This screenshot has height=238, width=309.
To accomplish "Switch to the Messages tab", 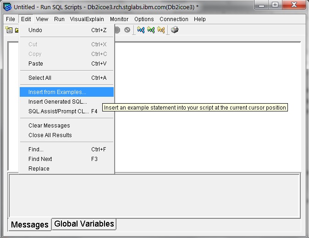I will [30, 225].
